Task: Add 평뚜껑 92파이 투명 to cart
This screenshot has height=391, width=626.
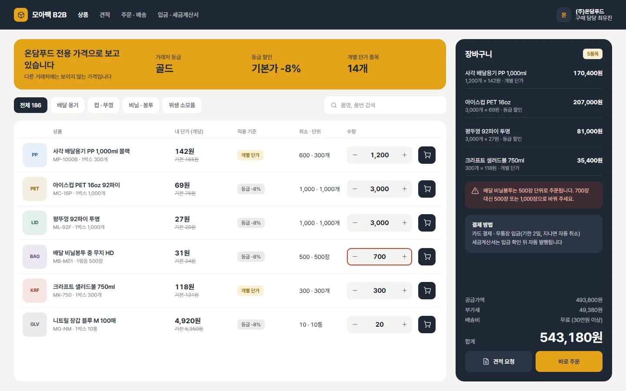Action: (427, 223)
